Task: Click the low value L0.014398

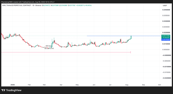Action: [63, 5]
